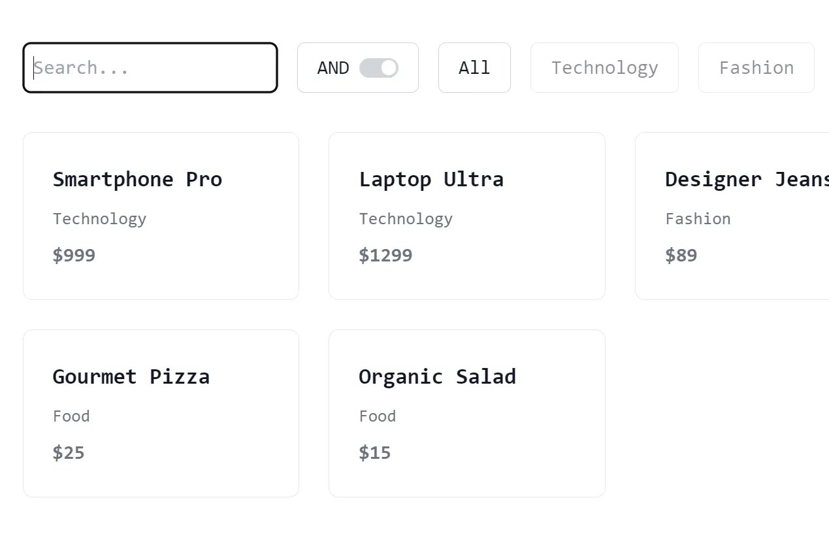This screenshot has width=829, height=551.
Task: Click the $999 price on Smartphone Pro
Action: 74,255
